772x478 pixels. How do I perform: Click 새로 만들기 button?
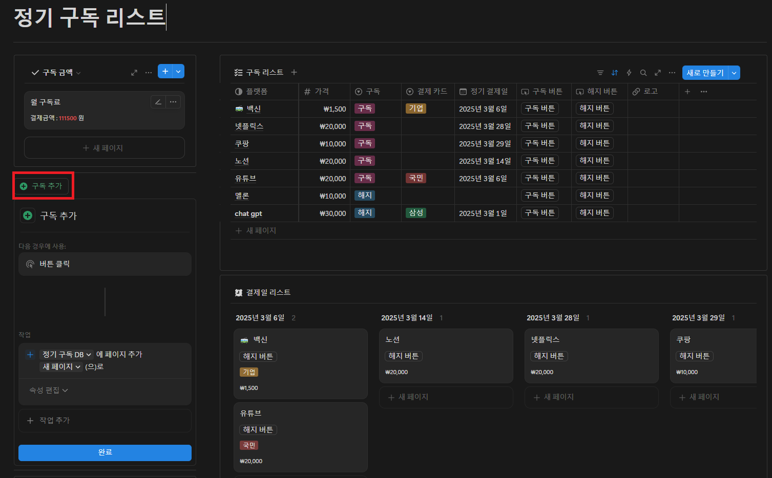[x=705, y=73]
